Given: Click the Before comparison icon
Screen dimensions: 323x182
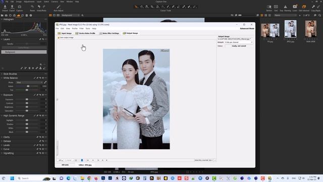Looking at the screenshot, I should pyautogui.click(x=269, y=7).
